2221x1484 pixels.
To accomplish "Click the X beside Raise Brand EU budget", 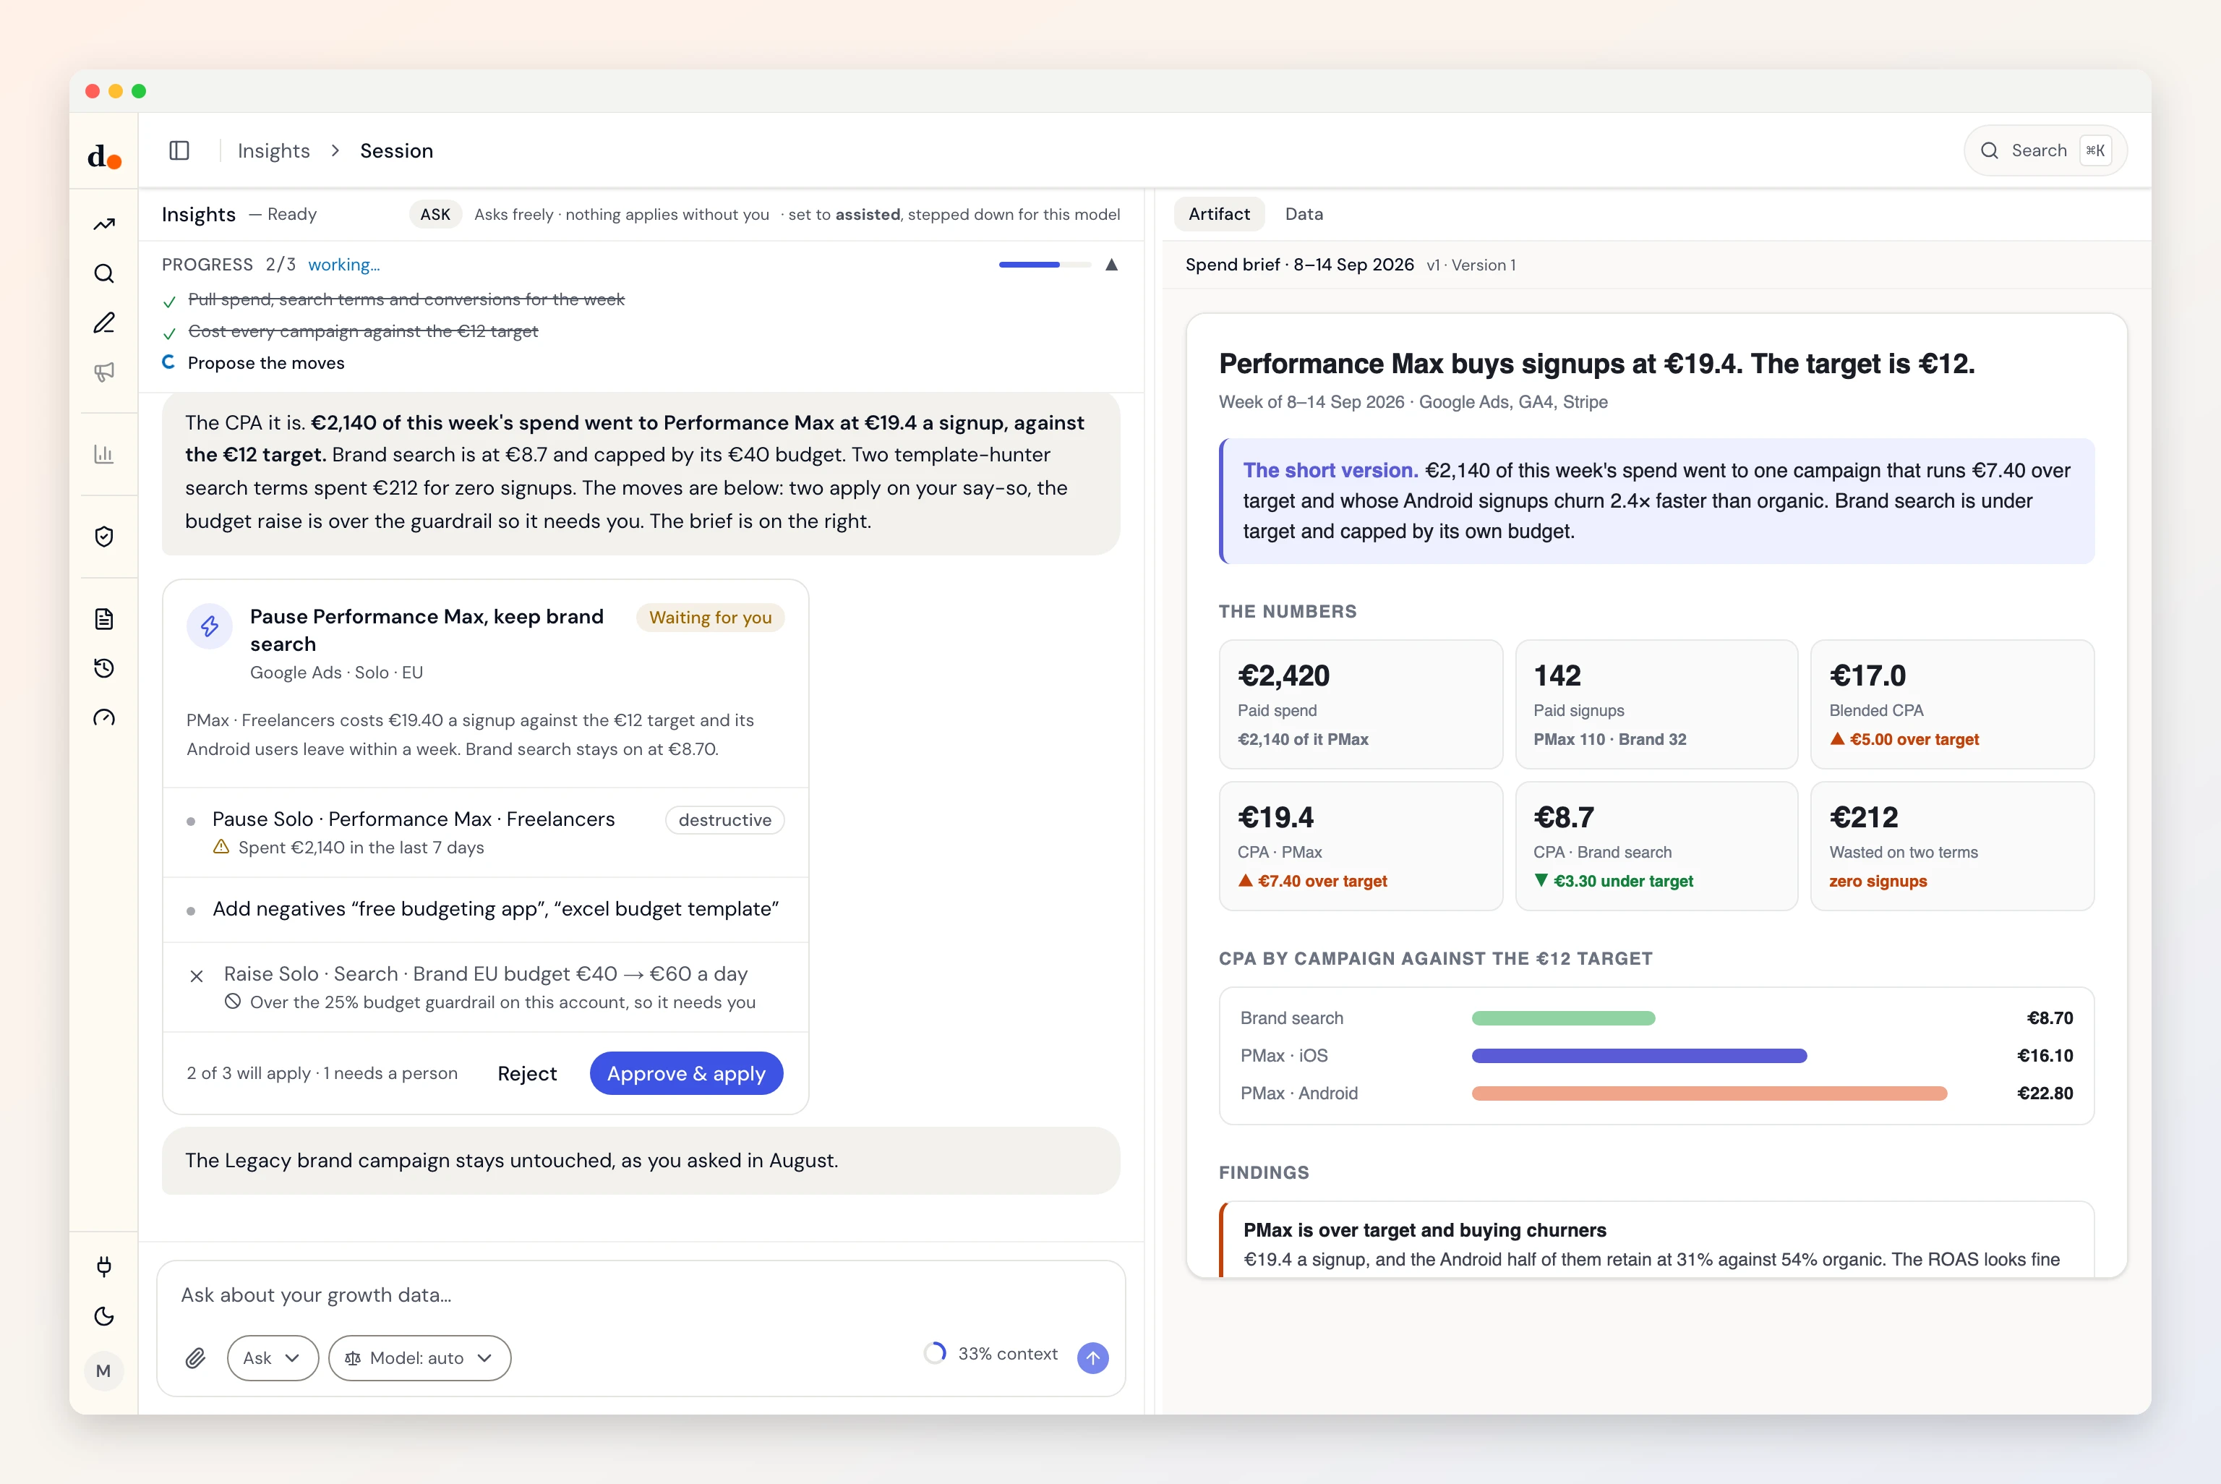I will pos(197,976).
